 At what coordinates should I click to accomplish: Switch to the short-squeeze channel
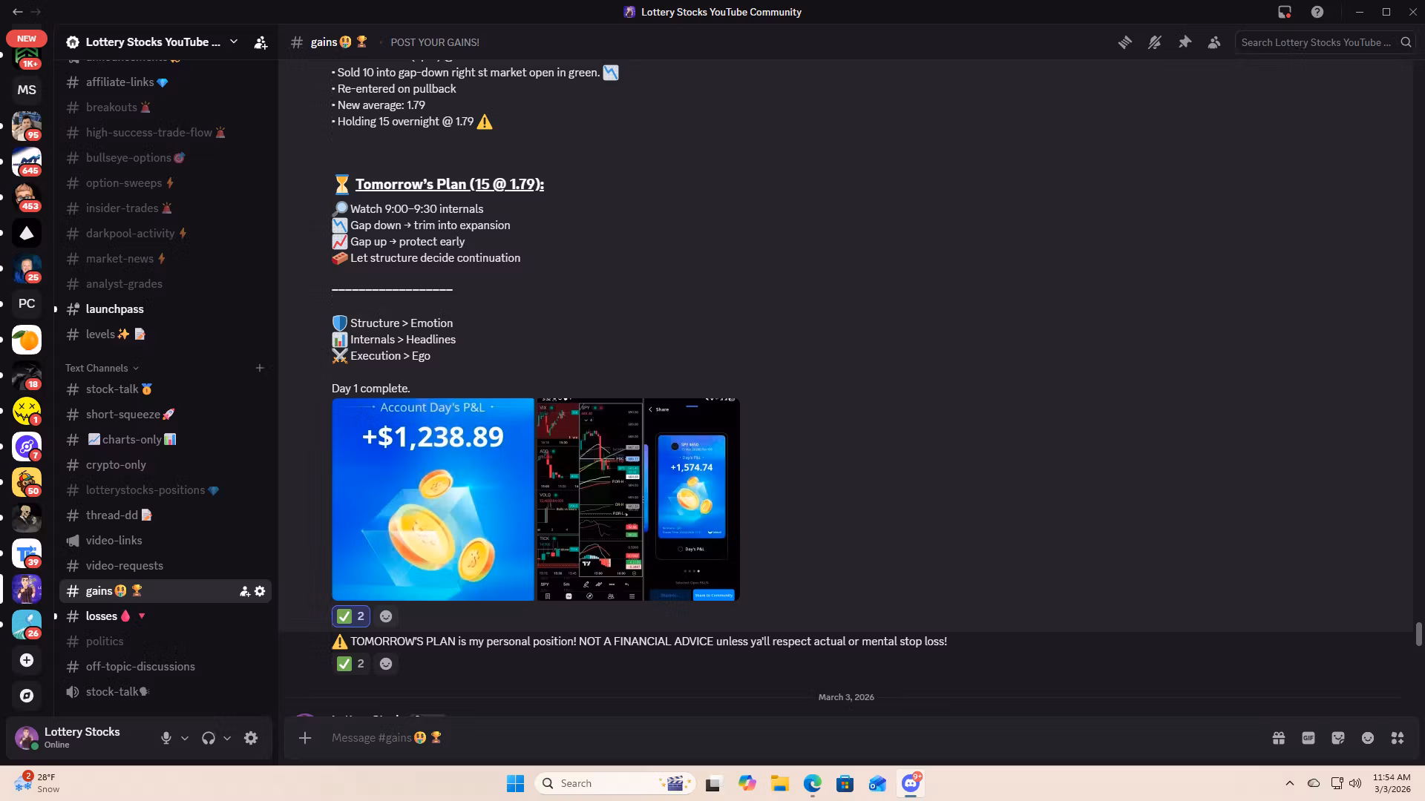[165, 415]
